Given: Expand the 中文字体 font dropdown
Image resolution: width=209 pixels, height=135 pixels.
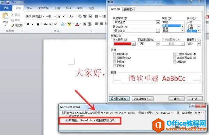Looking at the screenshot, I should [x=158, y=22].
